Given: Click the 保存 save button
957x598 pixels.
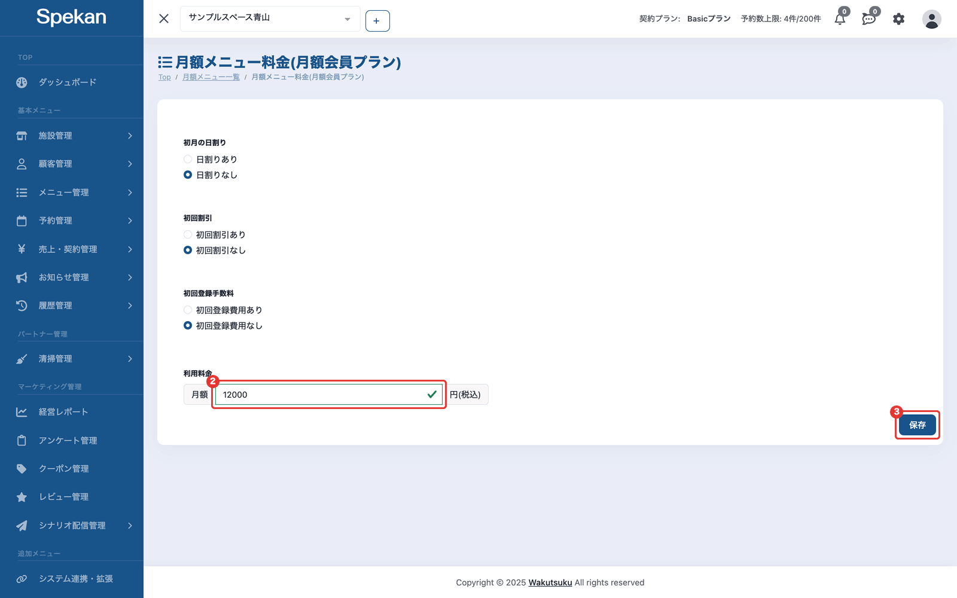Looking at the screenshot, I should (918, 425).
